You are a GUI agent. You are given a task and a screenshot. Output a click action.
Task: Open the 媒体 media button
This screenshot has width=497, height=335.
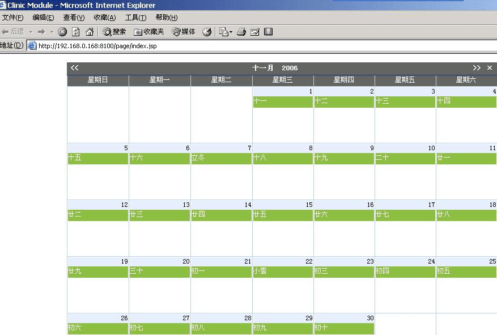pos(183,32)
